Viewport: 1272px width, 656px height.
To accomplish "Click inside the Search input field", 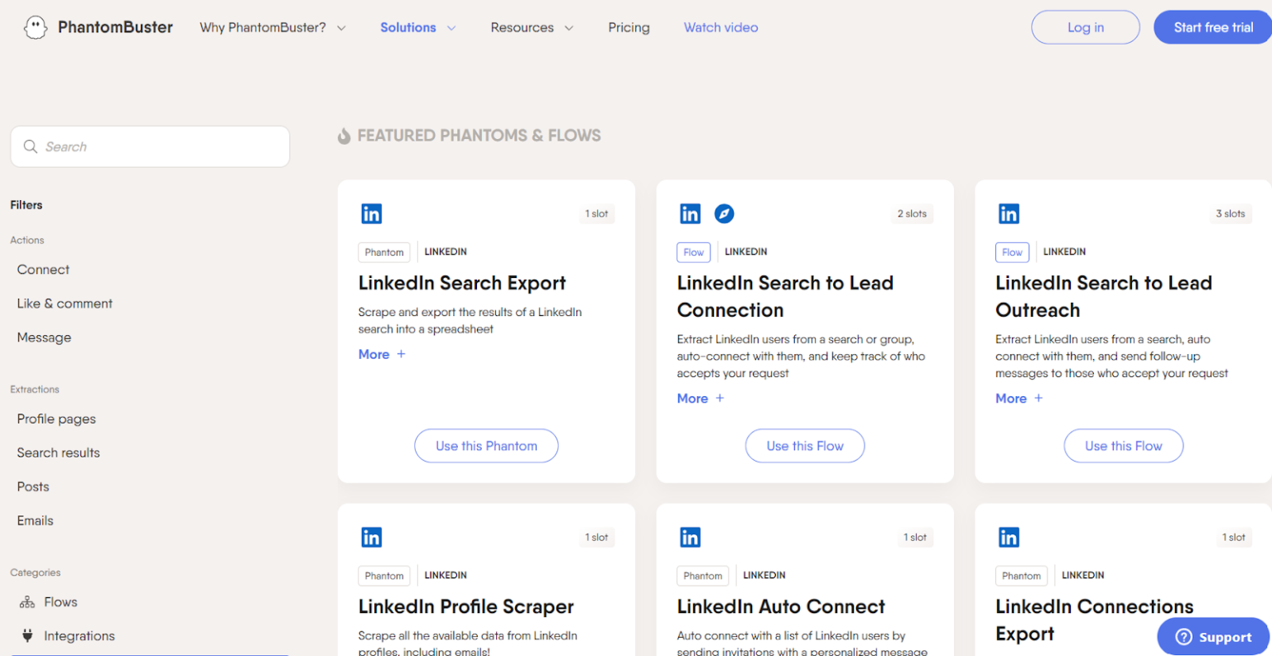I will [x=149, y=146].
